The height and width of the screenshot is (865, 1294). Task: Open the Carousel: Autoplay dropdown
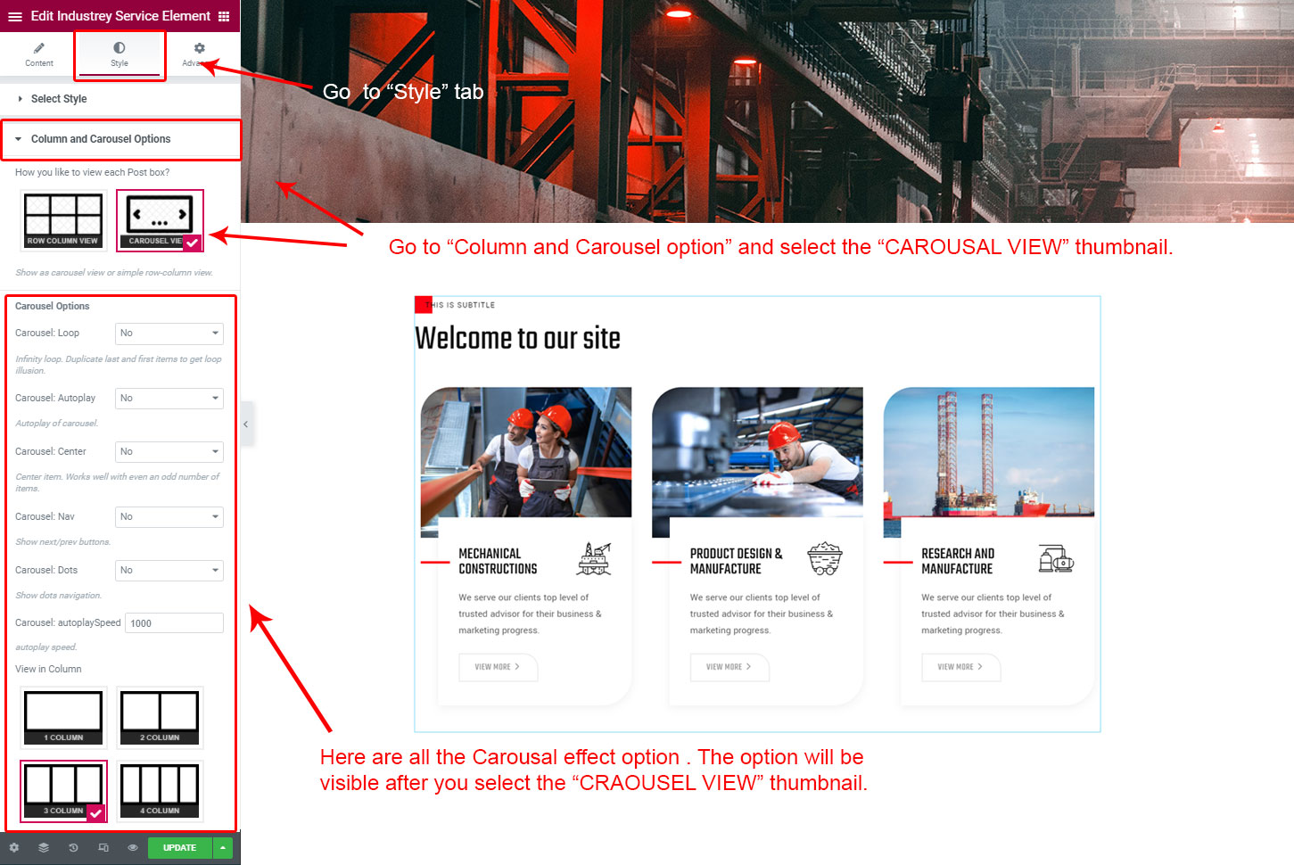(x=169, y=399)
